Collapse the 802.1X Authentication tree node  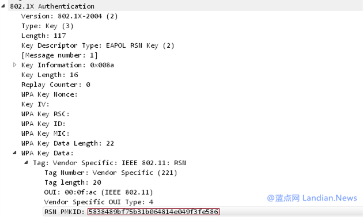[3, 6]
